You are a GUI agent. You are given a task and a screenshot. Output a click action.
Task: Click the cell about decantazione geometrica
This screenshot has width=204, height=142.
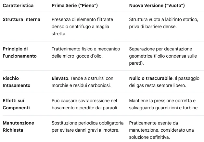[163, 56]
